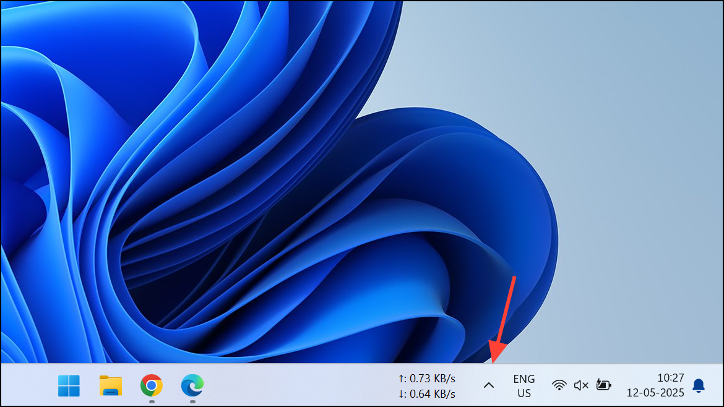The image size is (724, 407).
Task: Open the Windows Start menu
Action: pyautogui.click(x=69, y=385)
